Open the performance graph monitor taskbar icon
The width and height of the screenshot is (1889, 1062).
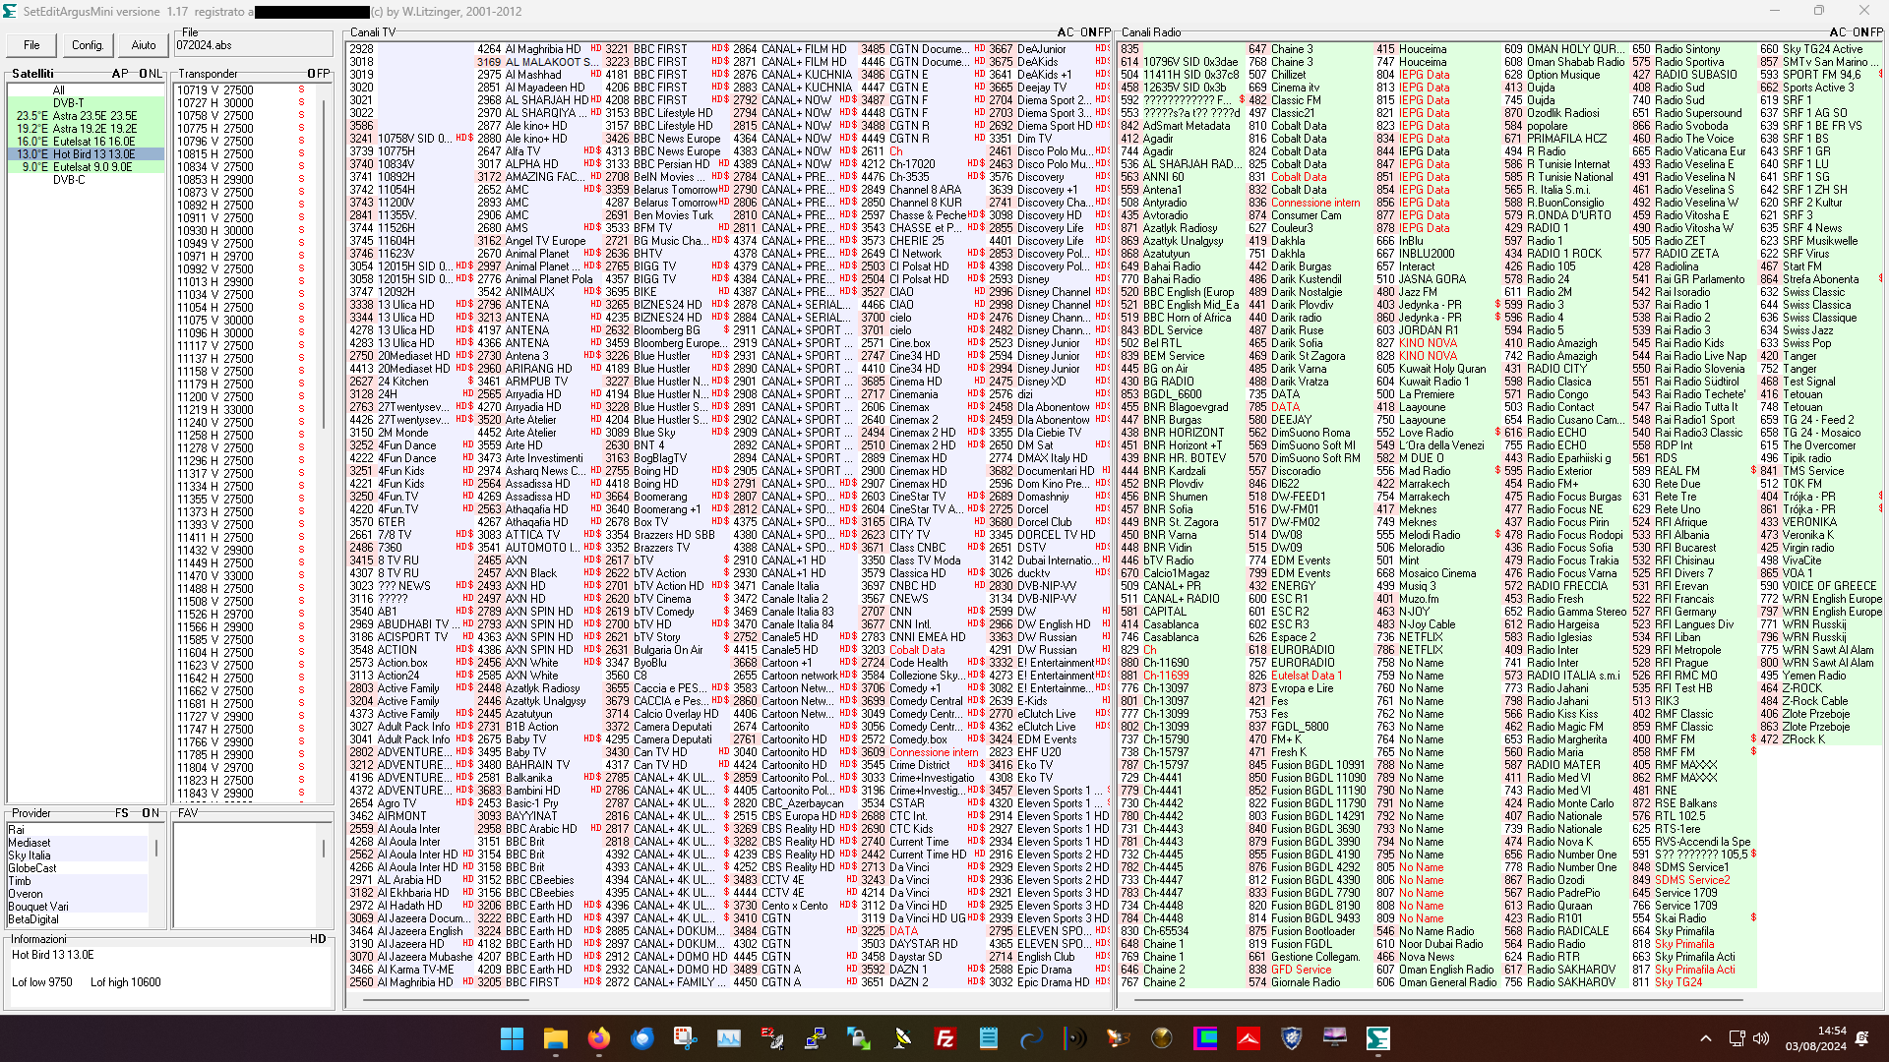point(728,1037)
